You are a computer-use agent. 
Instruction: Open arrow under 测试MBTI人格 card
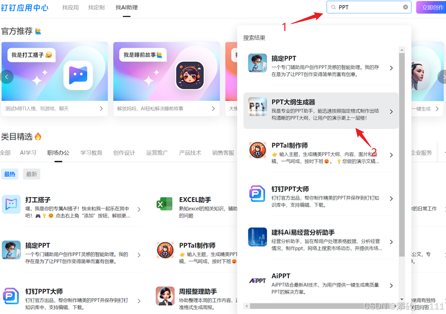coord(101,109)
